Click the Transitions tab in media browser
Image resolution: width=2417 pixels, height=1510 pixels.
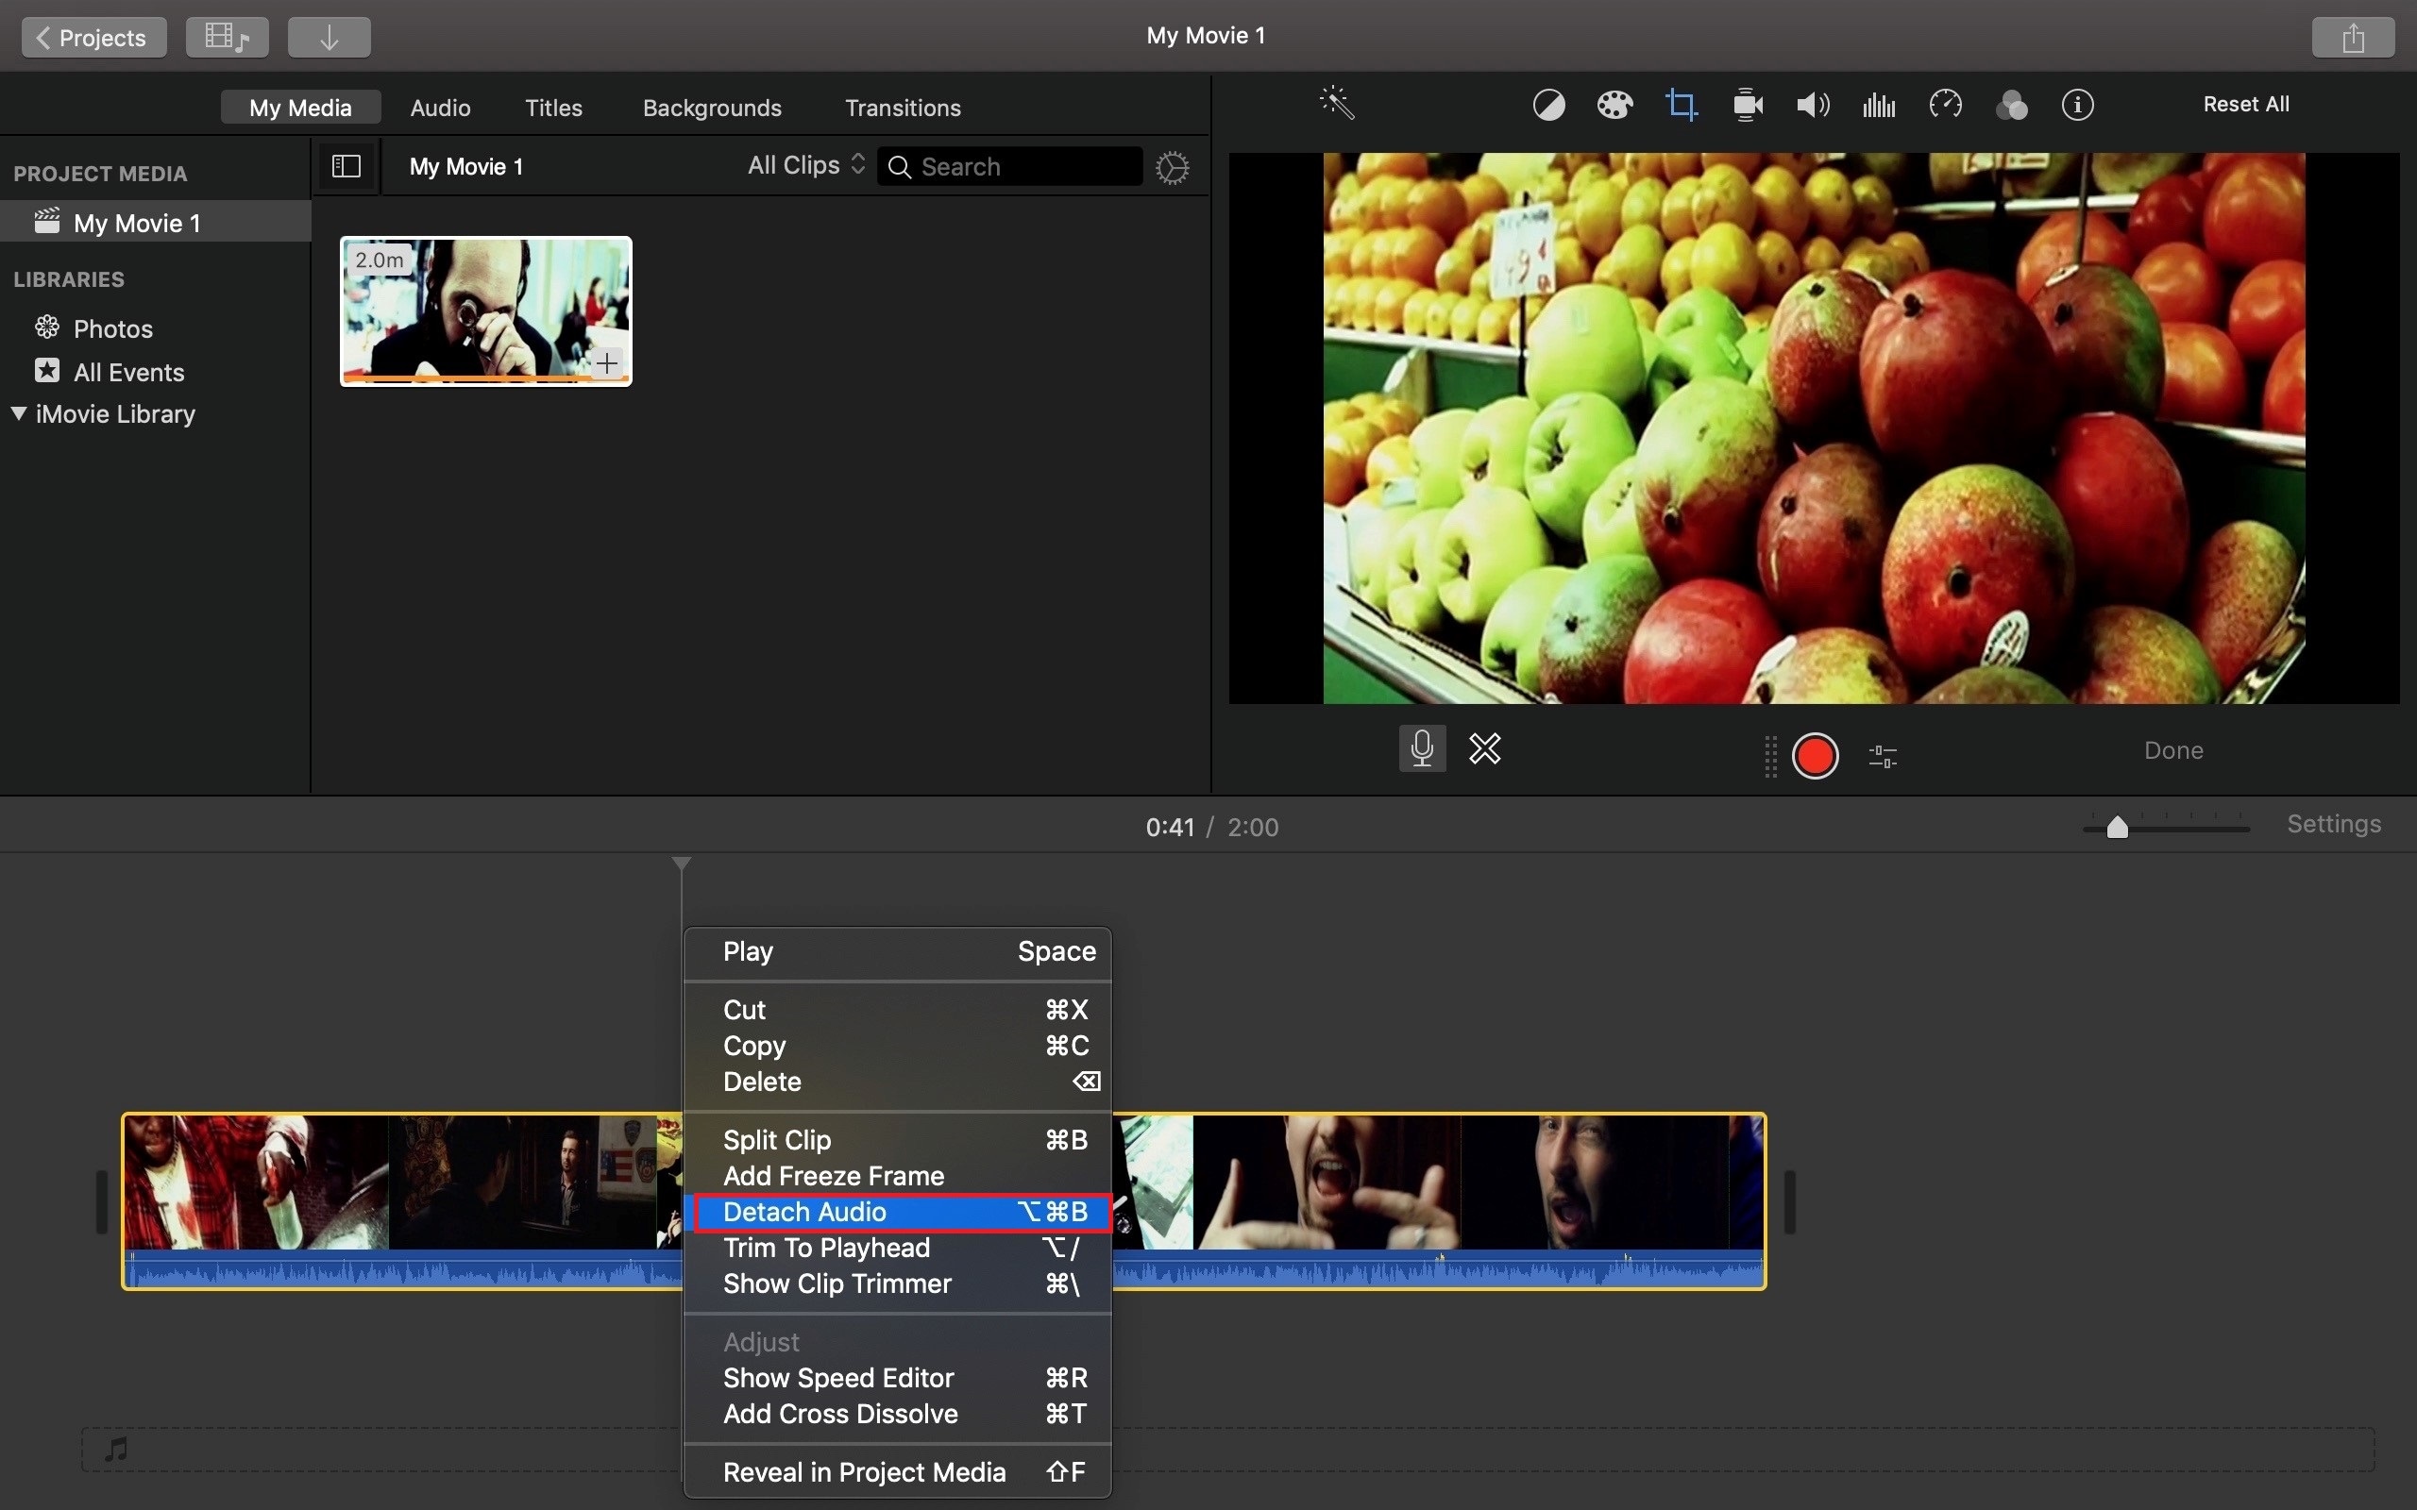[x=902, y=106]
